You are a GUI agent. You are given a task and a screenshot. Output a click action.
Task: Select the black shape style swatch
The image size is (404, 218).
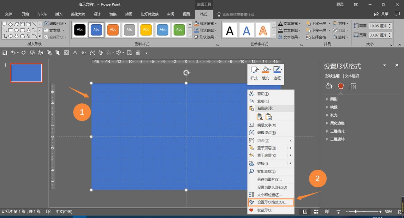(x=80, y=30)
